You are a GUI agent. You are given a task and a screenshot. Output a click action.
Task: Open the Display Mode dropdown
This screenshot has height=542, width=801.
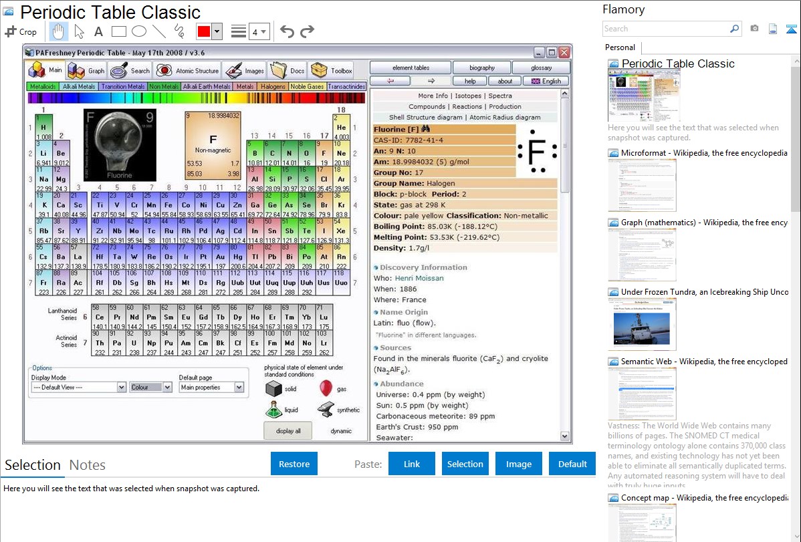click(79, 387)
